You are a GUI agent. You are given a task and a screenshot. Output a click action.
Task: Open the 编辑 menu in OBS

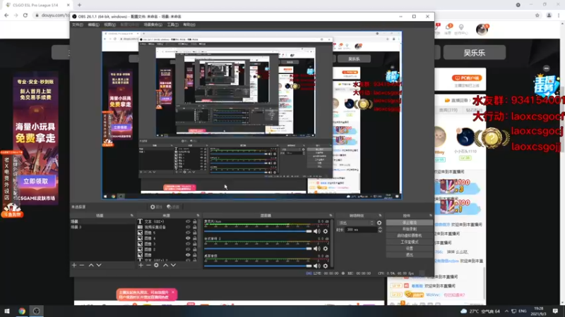point(93,25)
